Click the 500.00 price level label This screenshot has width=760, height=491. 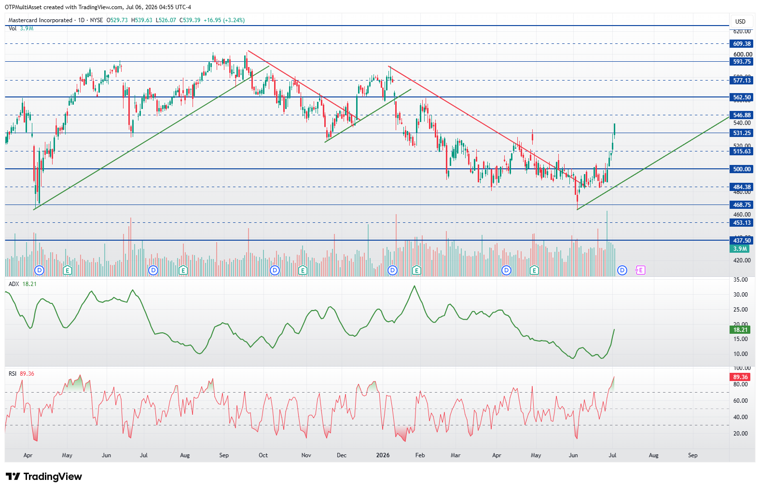[742, 169]
